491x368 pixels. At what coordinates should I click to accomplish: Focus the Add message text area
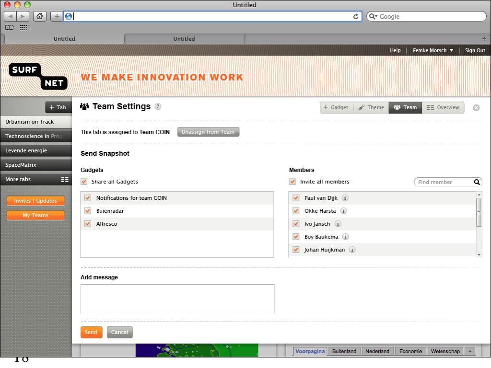[x=177, y=299]
